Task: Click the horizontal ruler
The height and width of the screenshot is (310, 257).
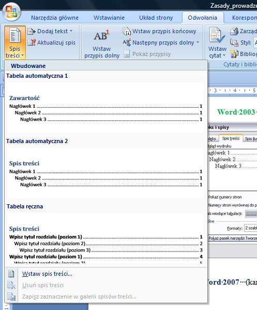Action: [232, 90]
